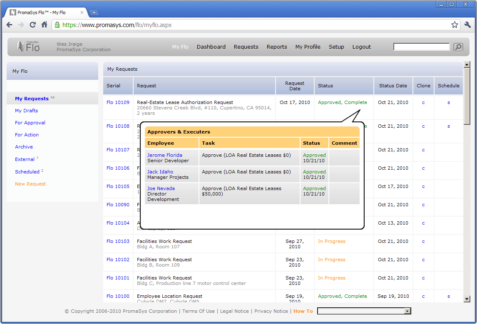Click Jerome Florida employee link
The image size is (477, 324).
164,155
